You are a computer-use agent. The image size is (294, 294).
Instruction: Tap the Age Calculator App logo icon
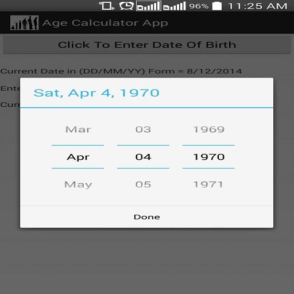coord(25,23)
